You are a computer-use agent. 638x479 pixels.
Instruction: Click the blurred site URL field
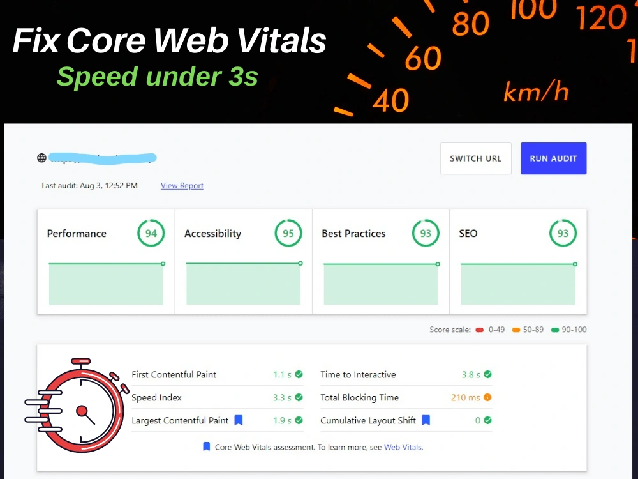click(103, 158)
